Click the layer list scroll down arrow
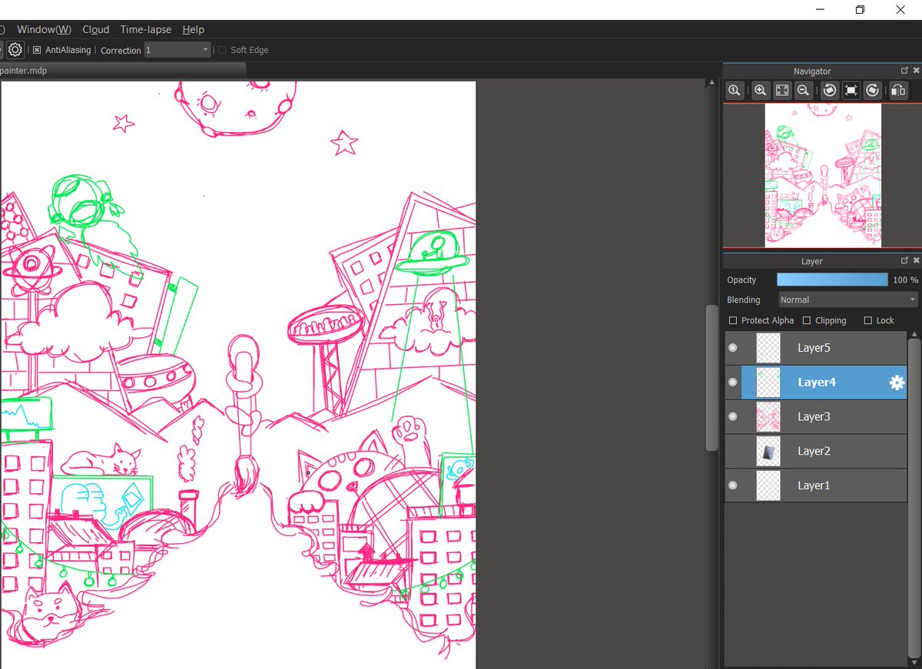Image resolution: width=922 pixels, height=669 pixels. (914, 661)
